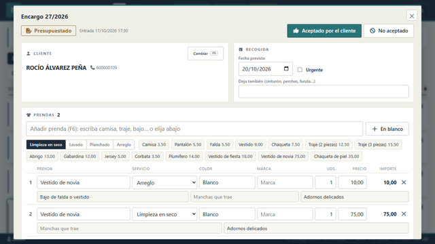Click the phone icon next to 600000109

tap(92, 68)
